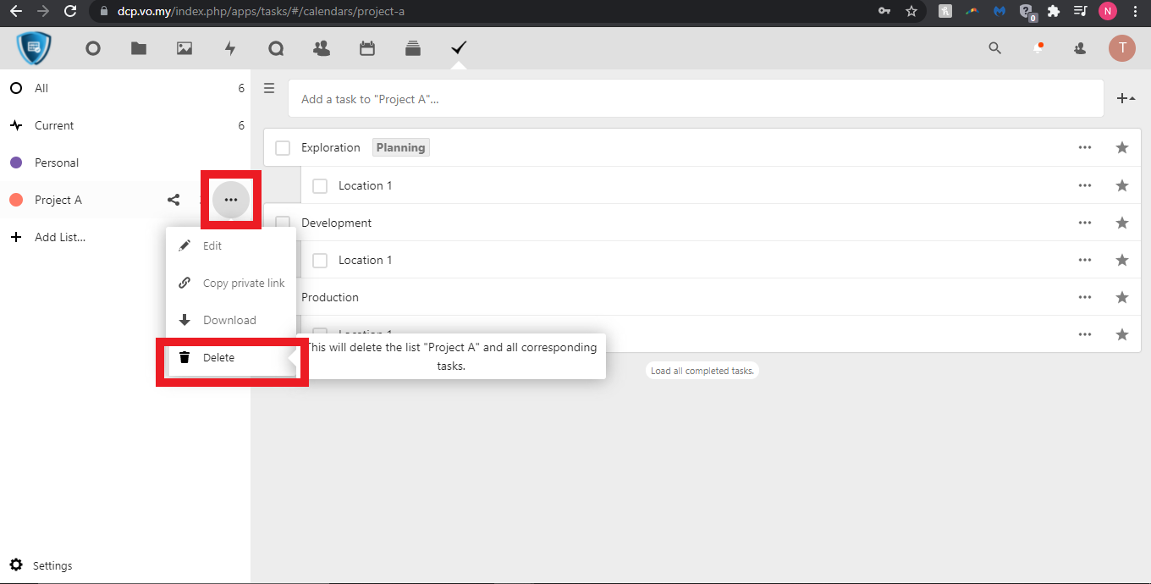Open the Calendar app icon
This screenshot has height=584, width=1151.
tap(367, 48)
